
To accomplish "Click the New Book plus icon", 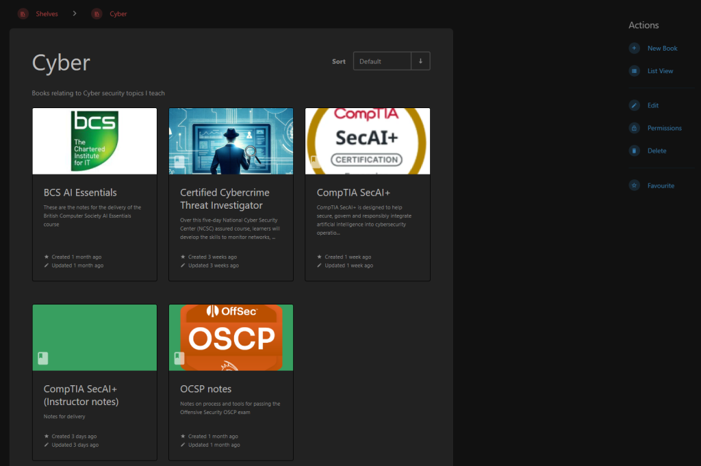I will click(x=634, y=48).
